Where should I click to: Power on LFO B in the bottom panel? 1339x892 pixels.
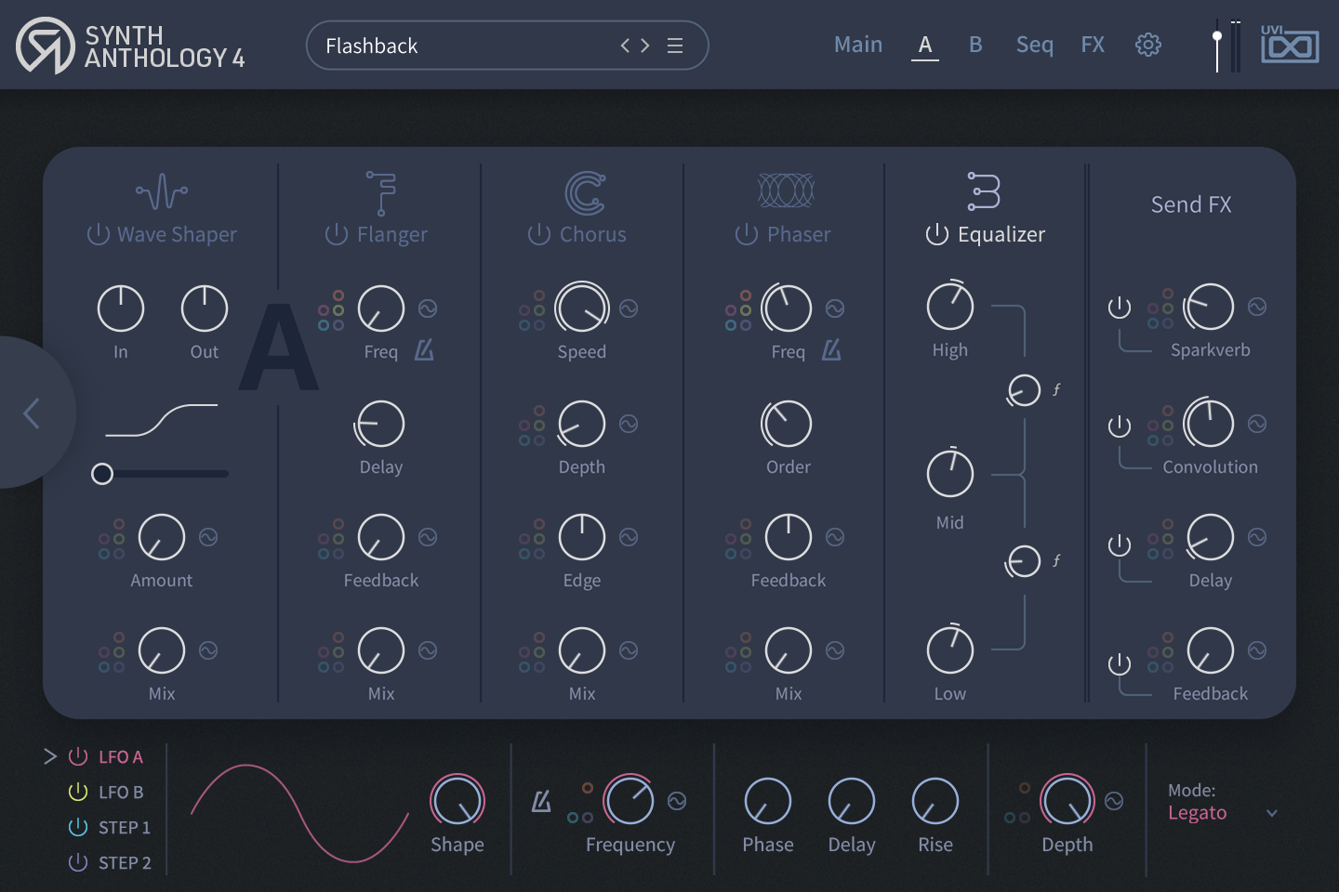point(78,792)
